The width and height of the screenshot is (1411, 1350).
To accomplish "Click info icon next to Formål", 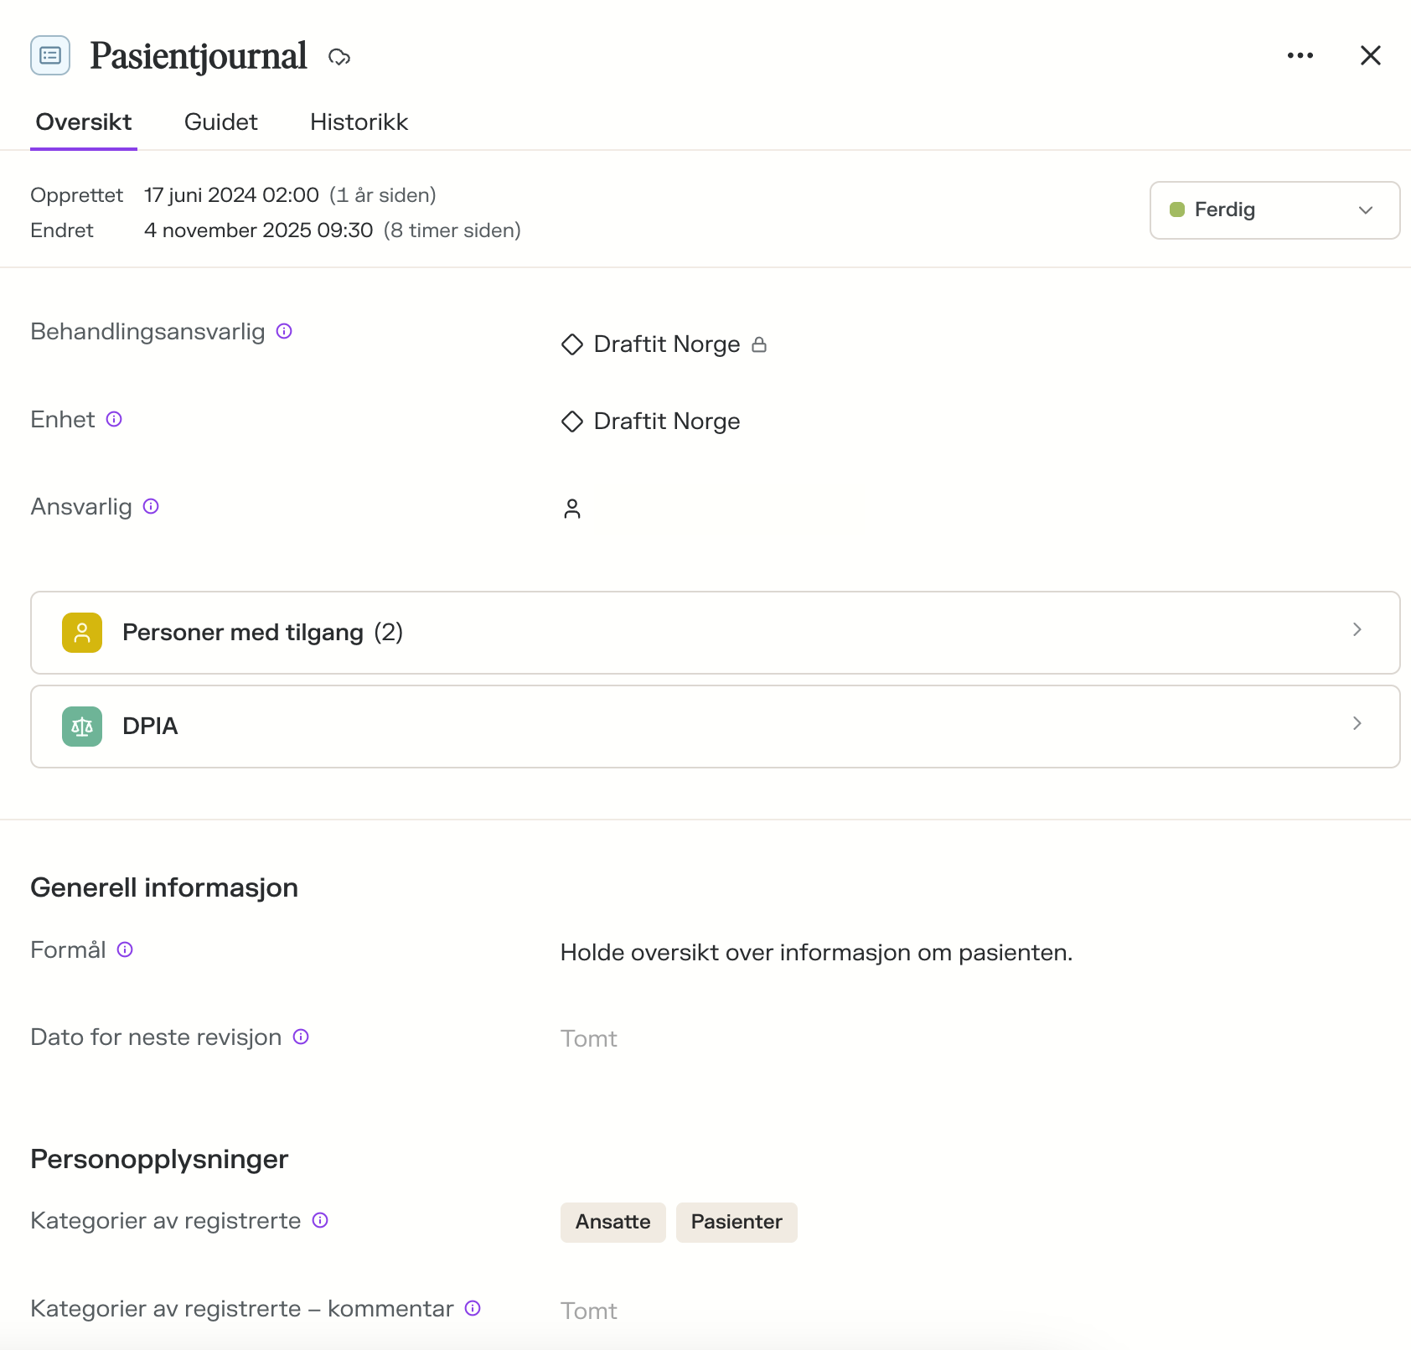I will (x=125, y=949).
